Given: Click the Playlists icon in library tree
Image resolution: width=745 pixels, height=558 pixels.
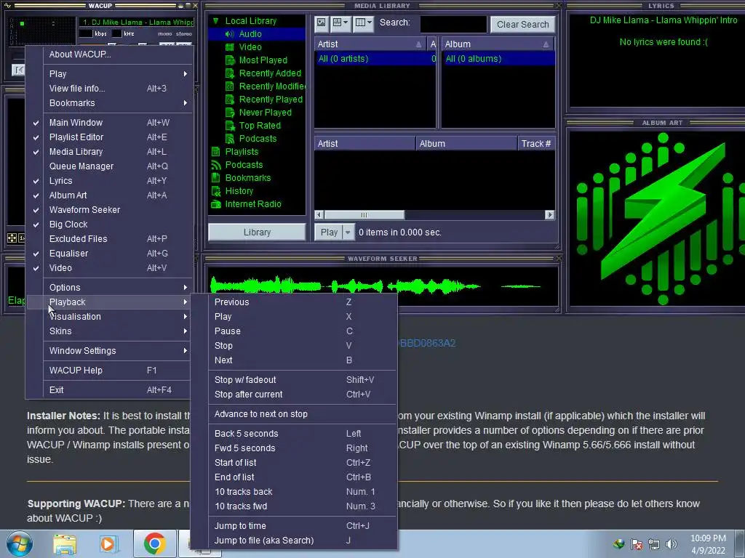Looking at the screenshot, I should 215,152.
